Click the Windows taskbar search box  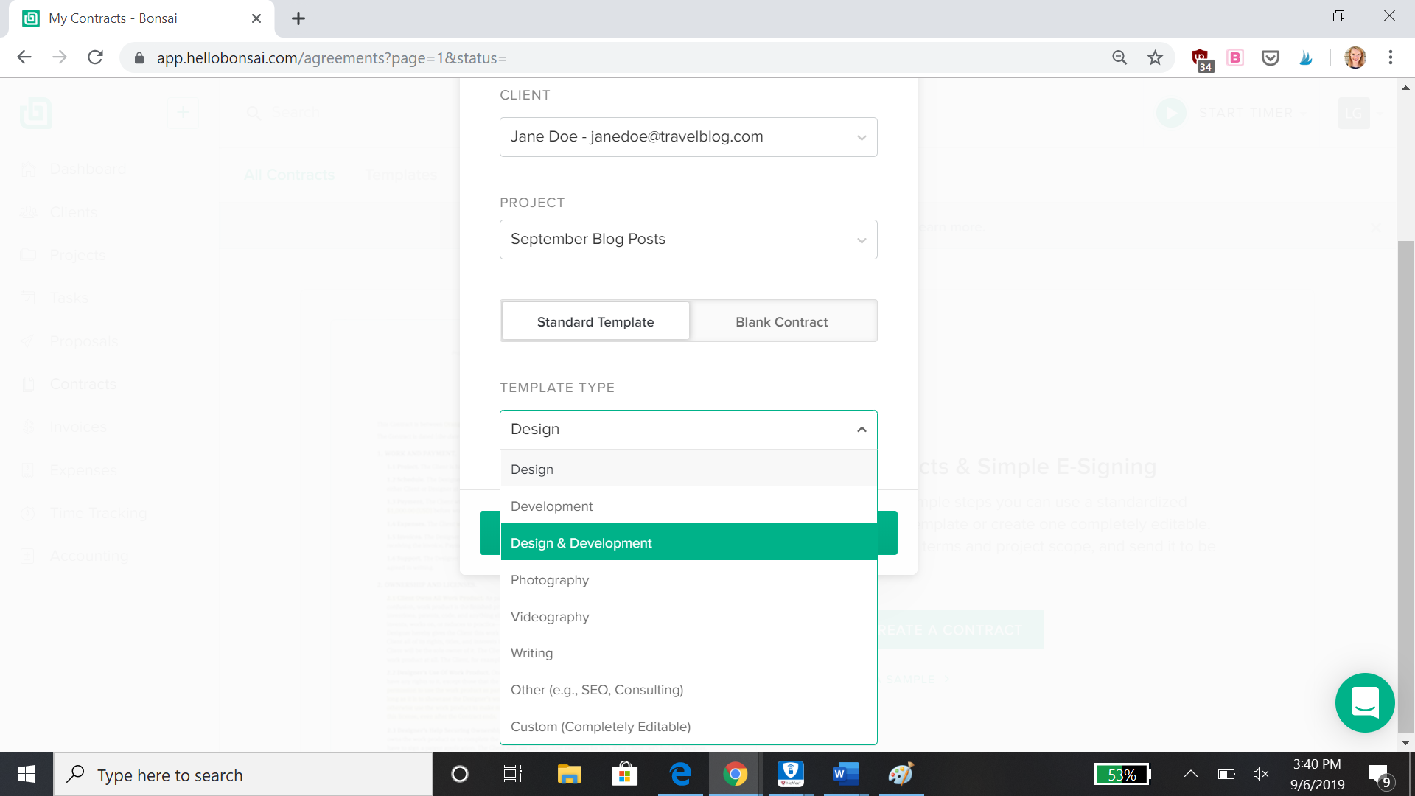[x=243, y=775]
